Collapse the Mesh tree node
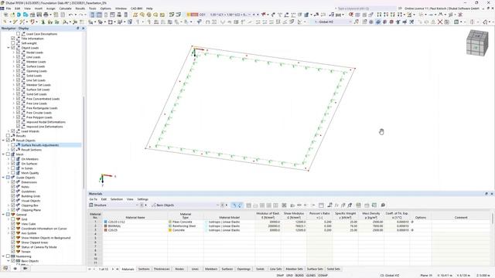 coord(3,154)
